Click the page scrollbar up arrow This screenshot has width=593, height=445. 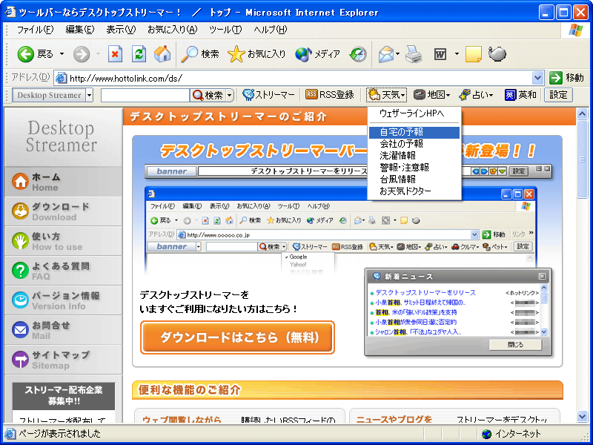click(x=582, y=113)
